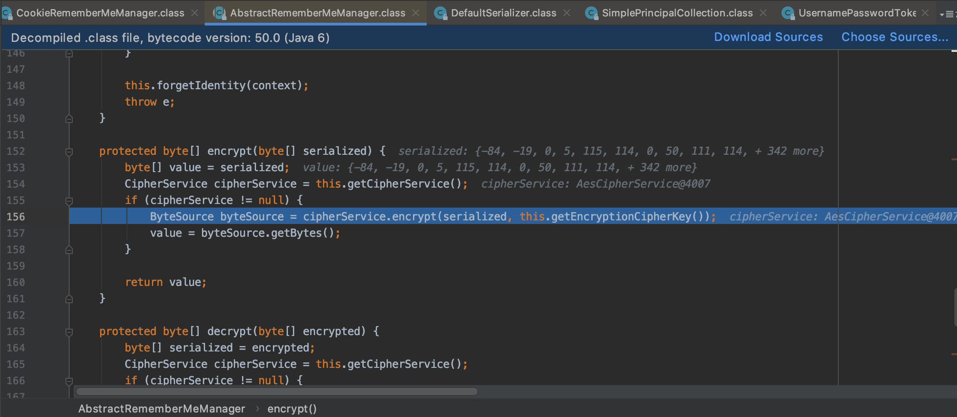Click 'byte[] serialized = encrypted;' on line 164
The height and width of the screenshot is (417, 957).
[x=220, y=348]
